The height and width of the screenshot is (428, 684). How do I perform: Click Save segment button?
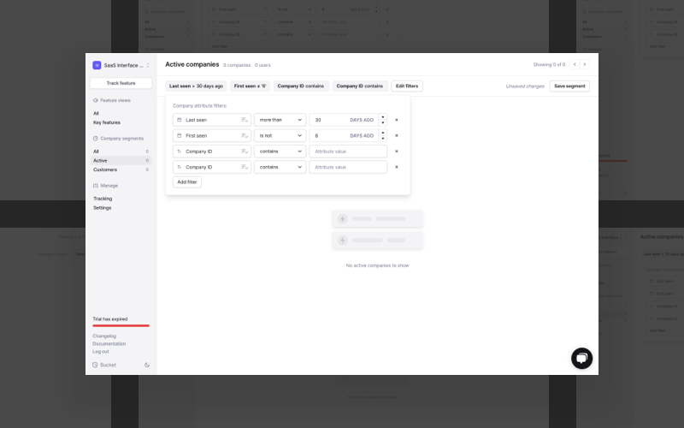569,86
